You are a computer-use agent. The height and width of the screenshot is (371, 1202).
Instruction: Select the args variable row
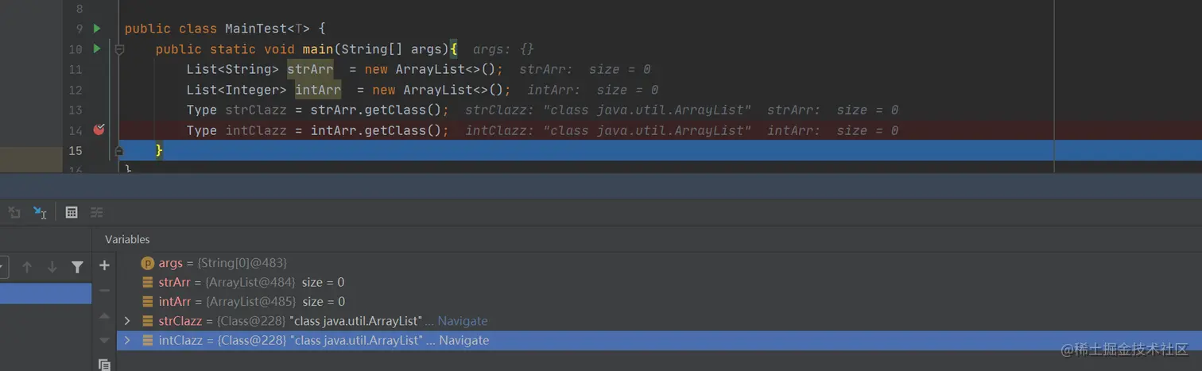click(x=659, y=263)
